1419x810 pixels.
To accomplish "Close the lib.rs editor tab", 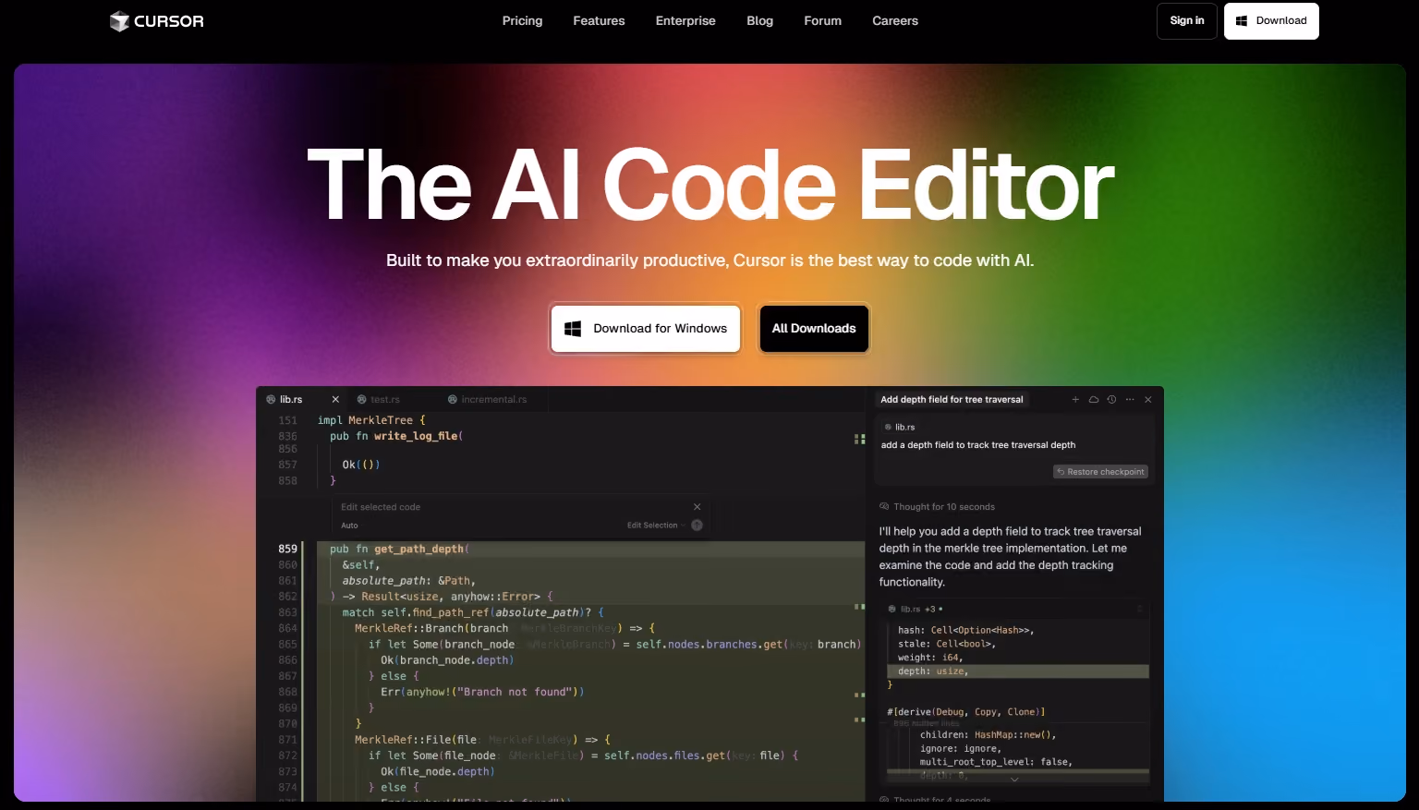I will [335, 400].
